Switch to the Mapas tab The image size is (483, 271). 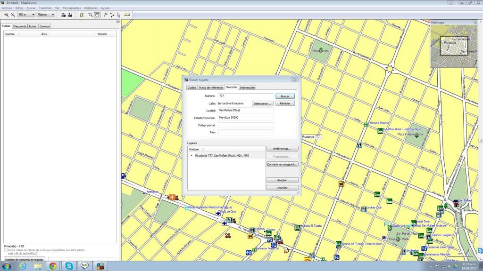tap(6, 26)
